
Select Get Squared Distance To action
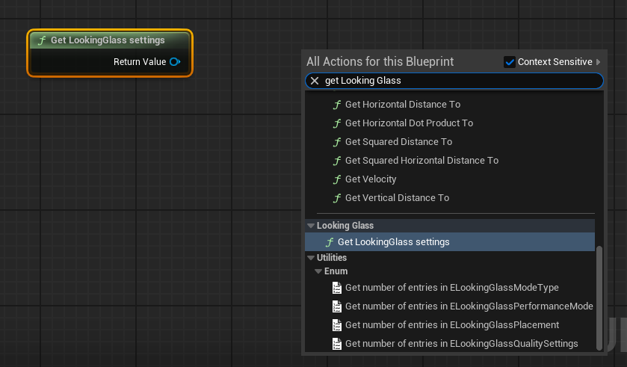click(x=398, y=142)
